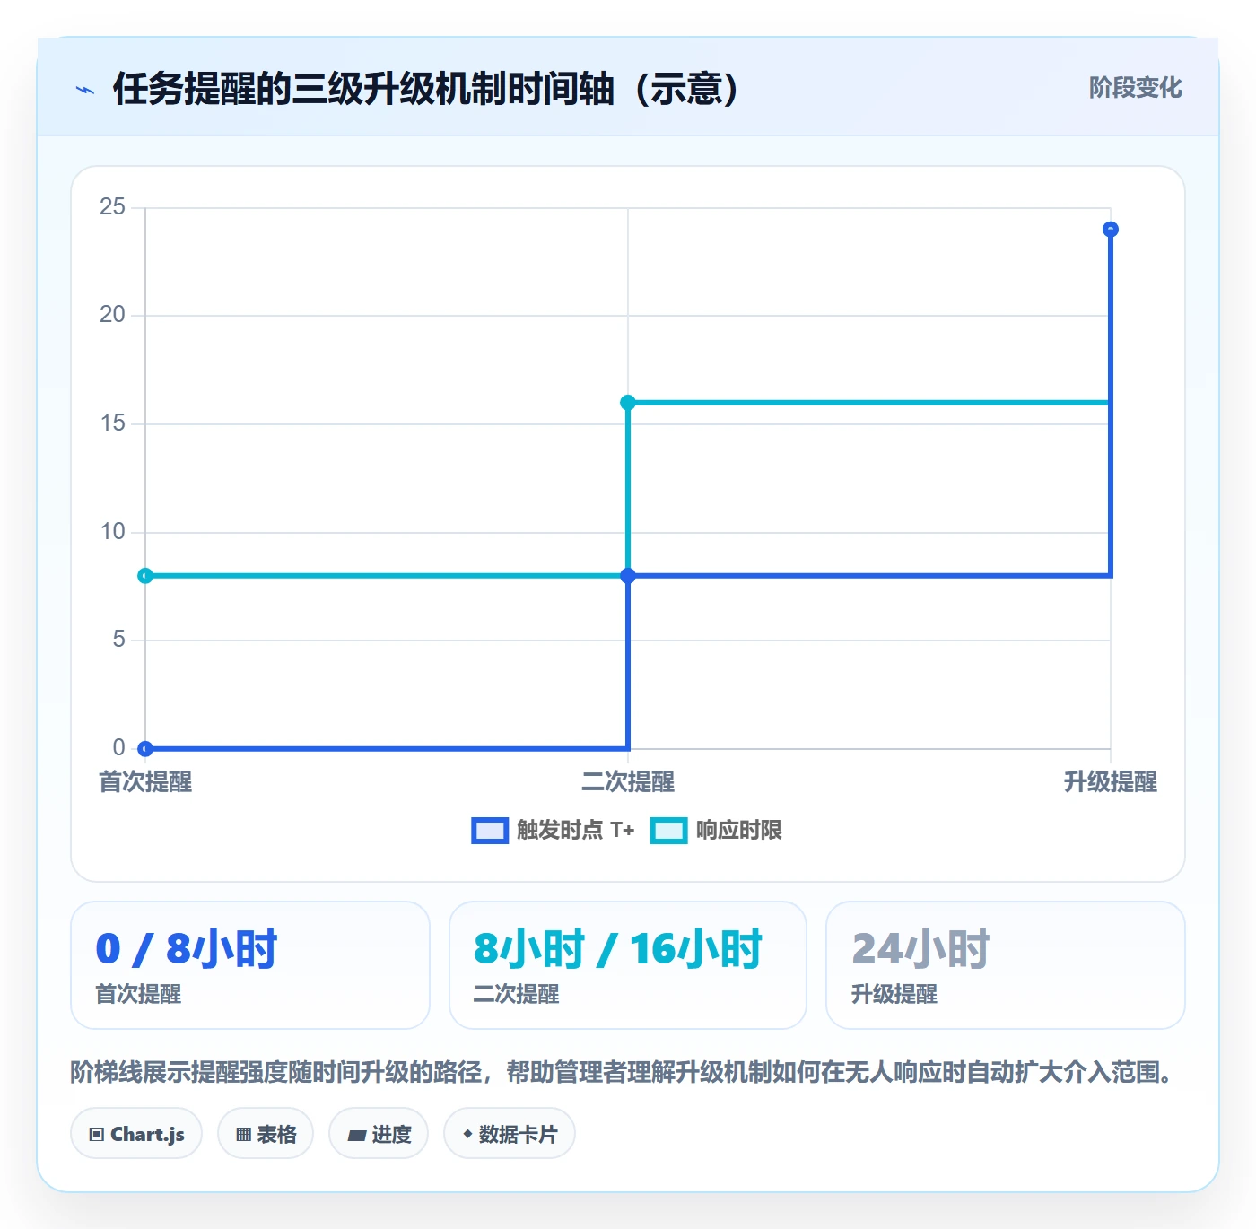This screenshot has width=1256, height=1229.
Task: Select the 表格 tag chip
Action: (266, 1134)
